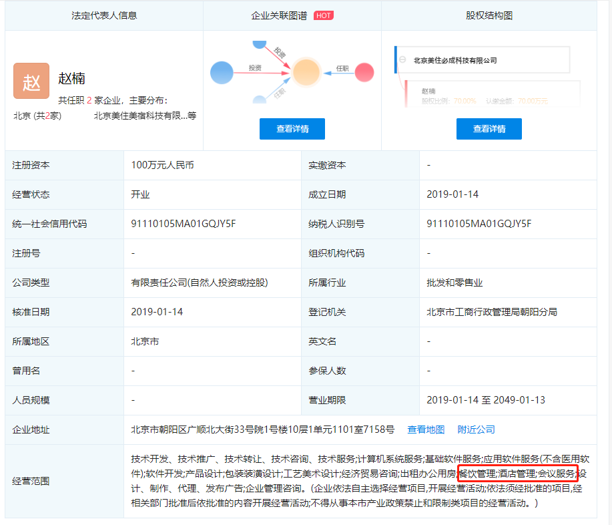The image size is (612, 525).
Task: Open 法定代表人信息 header
Action: [x=104, y=15]
